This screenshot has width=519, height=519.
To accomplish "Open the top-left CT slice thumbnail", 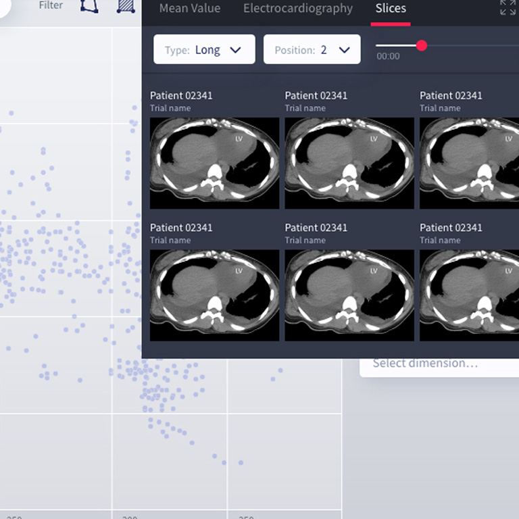I will pyautogui.click(x=214, y=163).
